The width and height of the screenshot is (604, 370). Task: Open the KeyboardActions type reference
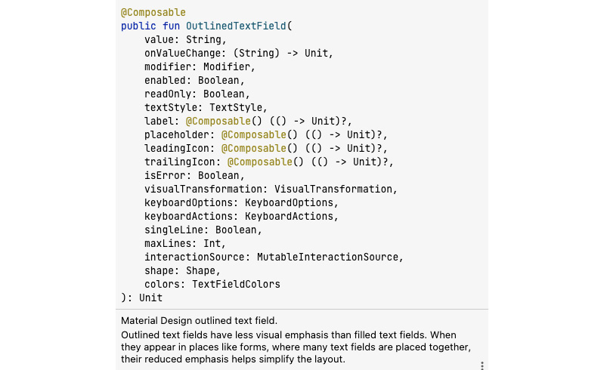(x=290, y=216)
